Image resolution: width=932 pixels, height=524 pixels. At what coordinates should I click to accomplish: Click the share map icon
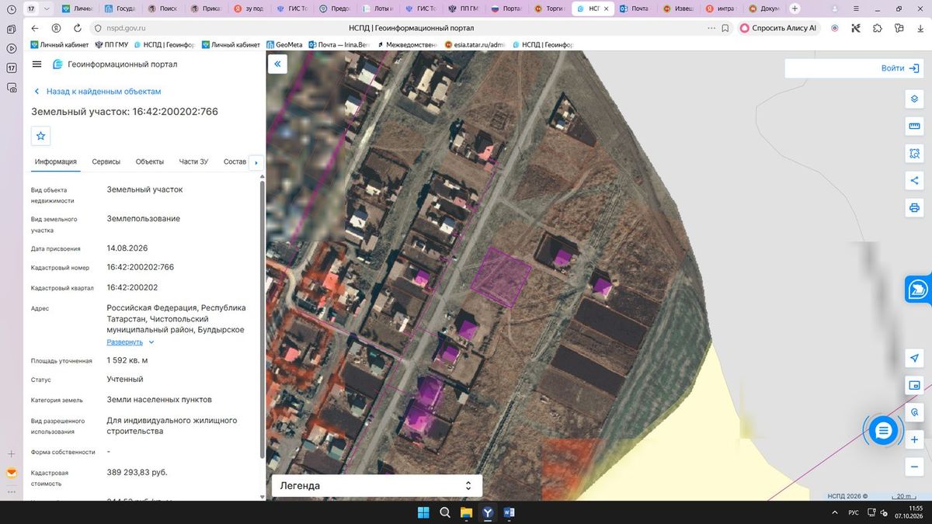pyautogui.click(x=914, y=181)
